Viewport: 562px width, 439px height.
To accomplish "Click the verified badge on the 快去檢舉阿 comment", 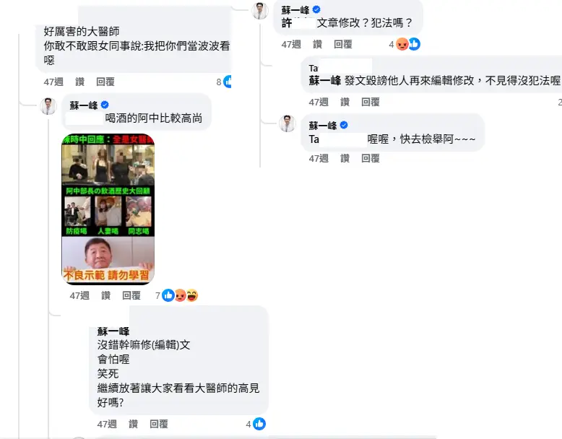I will pyautogui.click(x=343, y=125).
